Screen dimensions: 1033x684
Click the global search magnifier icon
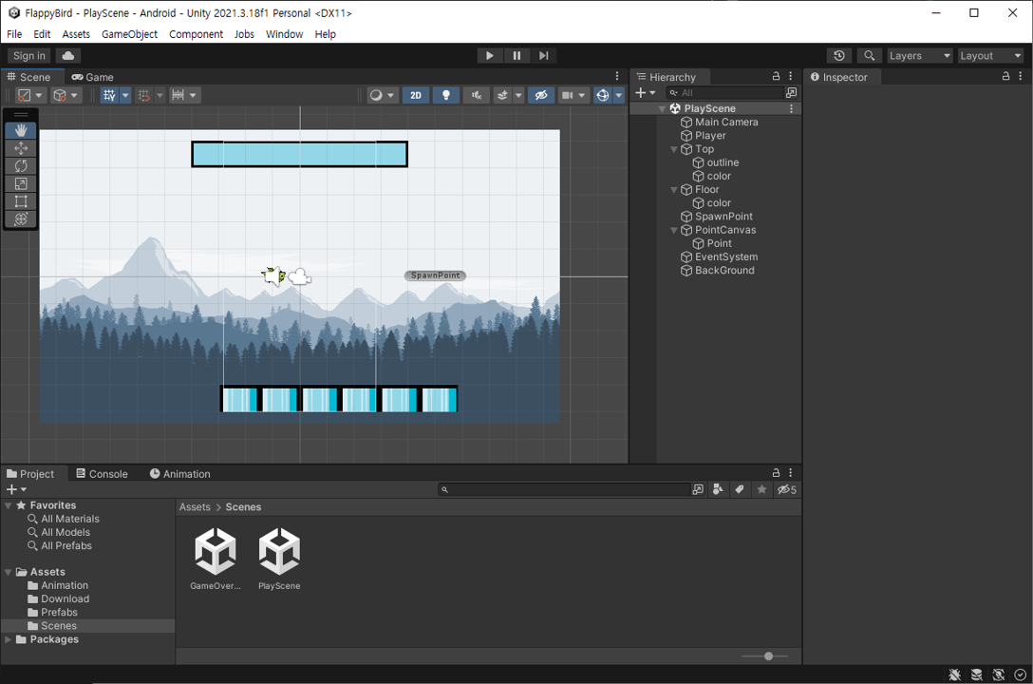point(870,56)
